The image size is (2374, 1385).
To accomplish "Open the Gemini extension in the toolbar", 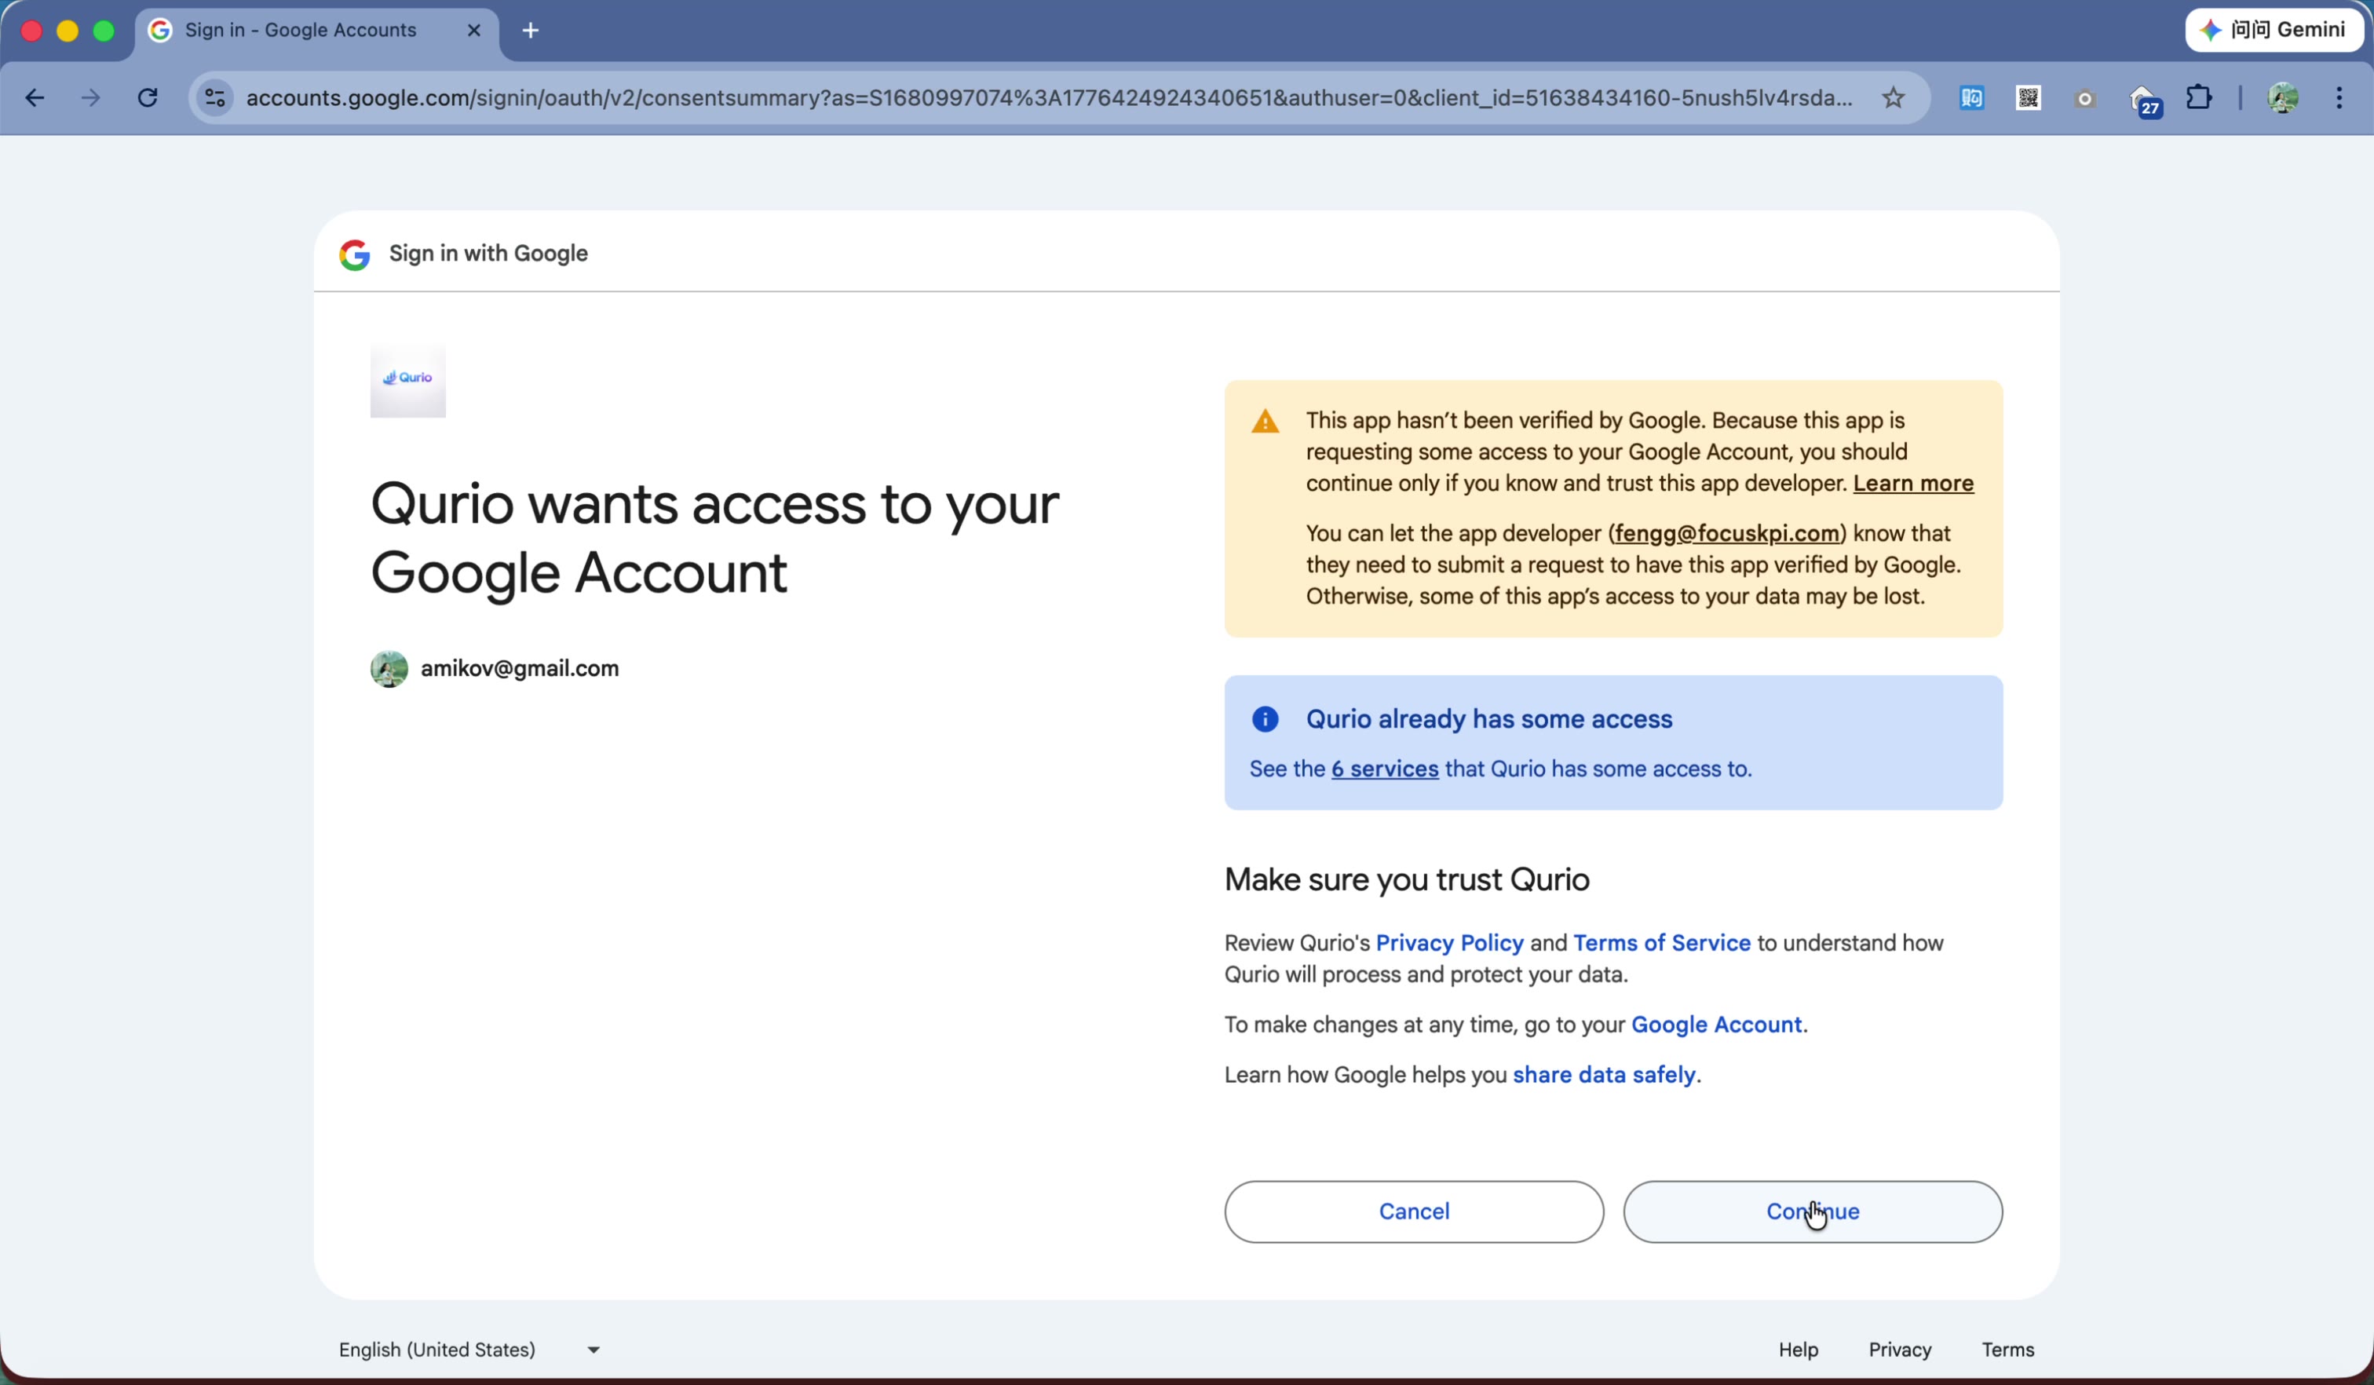I will tap(2274, 29).
